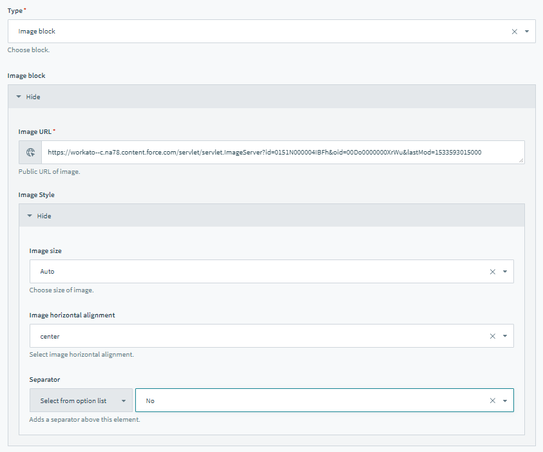Collapse Image block section using triangle icon
Image resolution: width=543 pixels, height=452 pixels.
(19, 97)
